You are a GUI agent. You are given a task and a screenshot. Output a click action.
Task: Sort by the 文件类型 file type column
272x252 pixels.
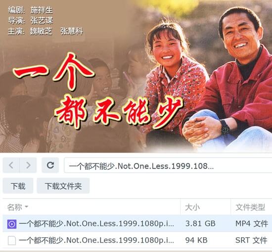(251, 207)
